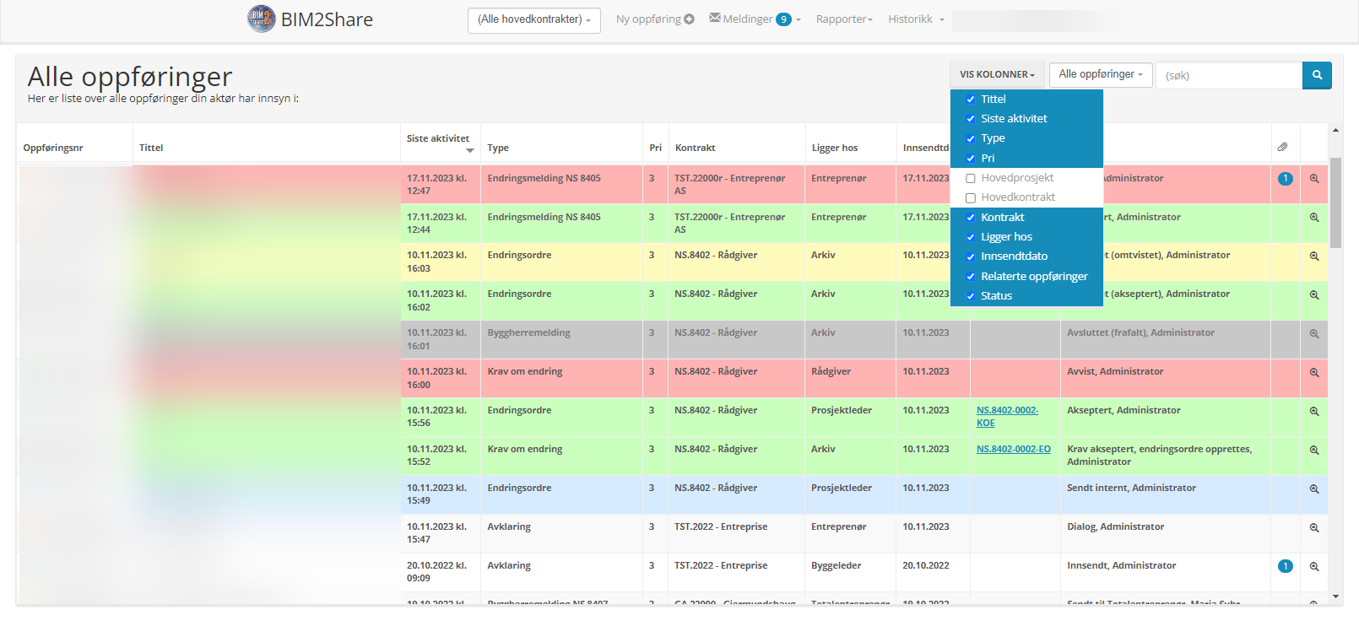Collapse the VIS KOLONNER dropdown
Viewport: 1359px width, 637px height.
pos(997,74)
